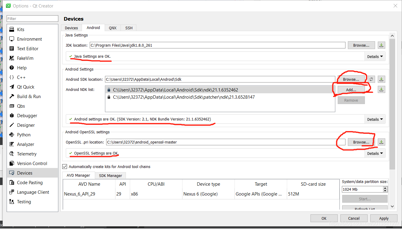Click the NDK download icon button
Screen dimensions: 402x229
pos(381,89)
